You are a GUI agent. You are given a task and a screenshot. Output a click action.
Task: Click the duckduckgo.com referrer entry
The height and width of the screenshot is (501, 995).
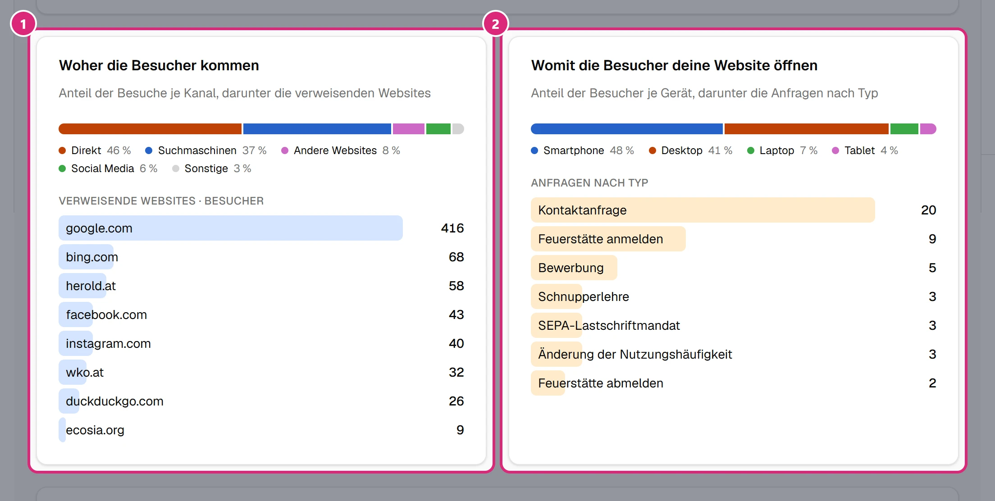pyautogui.click(x=261, y=401)
